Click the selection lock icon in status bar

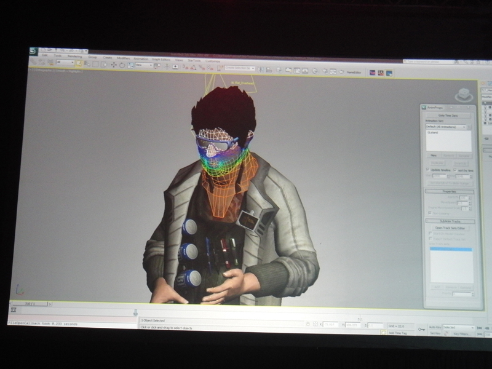coord(308,324)
